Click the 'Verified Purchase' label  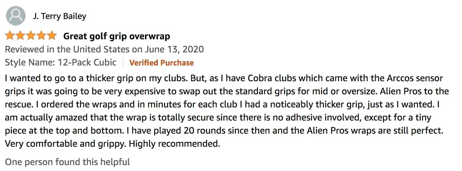[161, 63]
